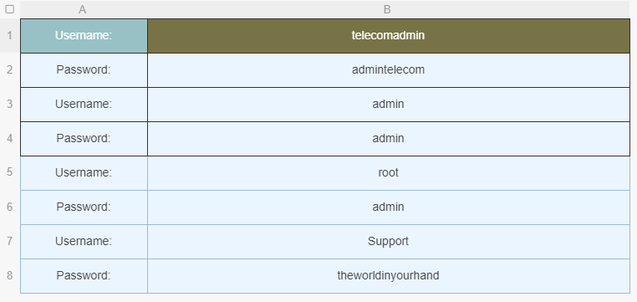
Task: Toggle the select-all checkbox in the corner
Action: [10, 9]
